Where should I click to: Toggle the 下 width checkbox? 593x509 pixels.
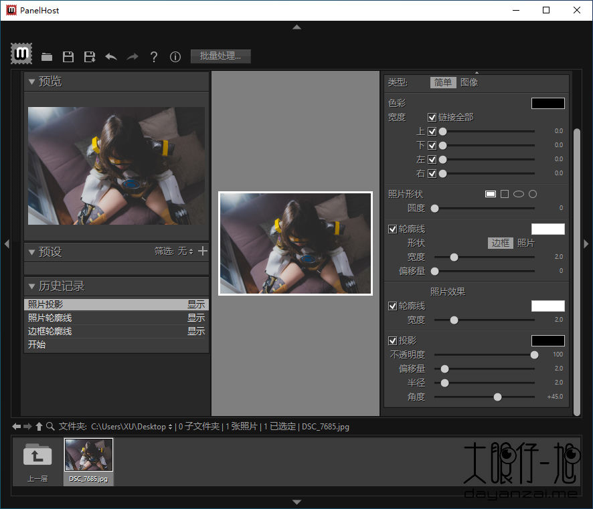pyautogui.click(x=432, y=146)
